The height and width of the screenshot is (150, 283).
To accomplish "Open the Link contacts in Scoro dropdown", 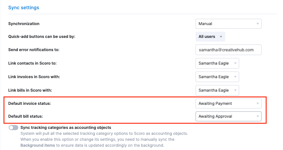I will [217, 63].
